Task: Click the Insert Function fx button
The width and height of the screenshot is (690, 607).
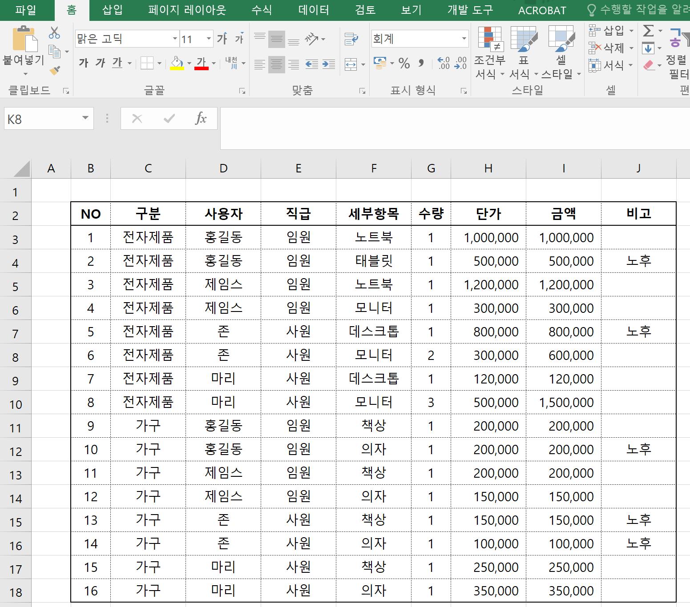Action: (201, 118)
